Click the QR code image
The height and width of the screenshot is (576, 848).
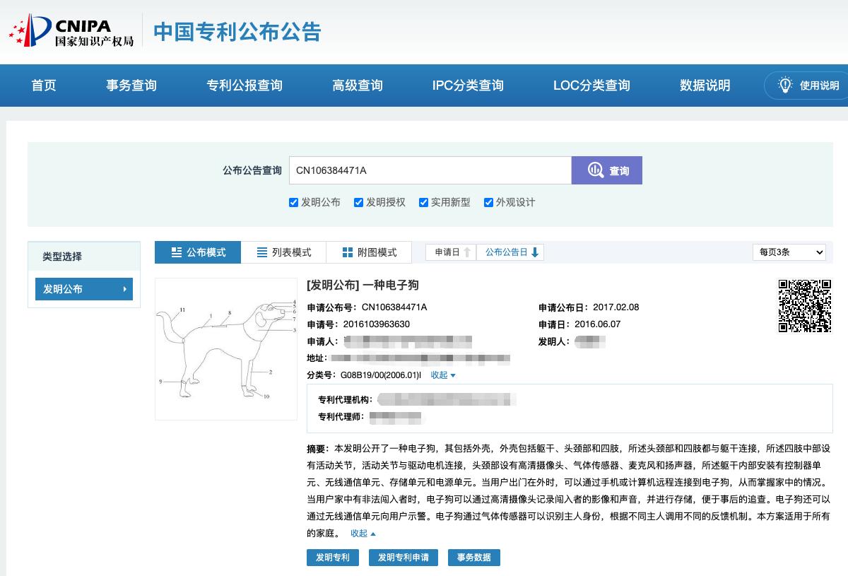(x=805, y=305)
